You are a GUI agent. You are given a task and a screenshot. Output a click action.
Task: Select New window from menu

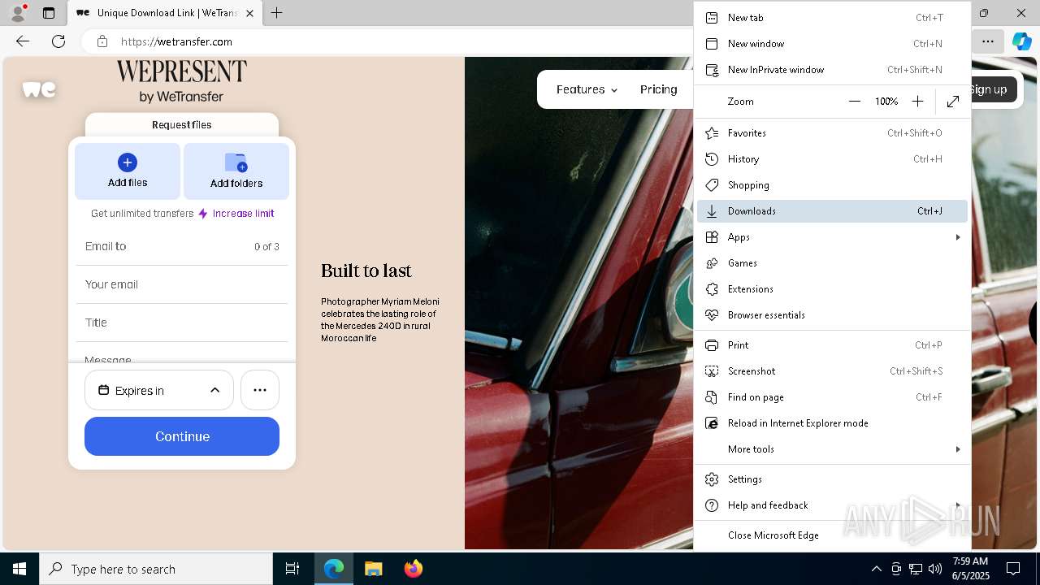pos(832,44)
